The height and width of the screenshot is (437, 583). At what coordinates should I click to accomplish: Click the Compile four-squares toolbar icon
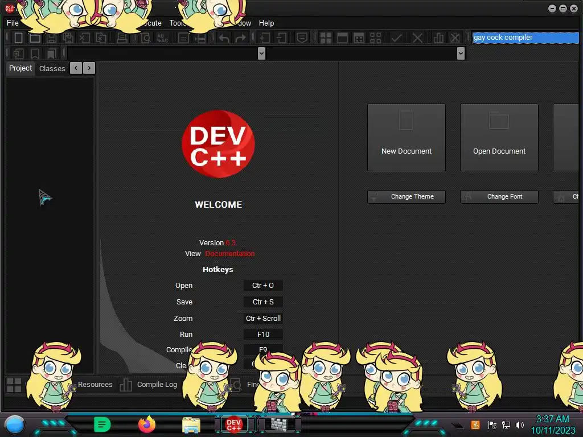coord(326,38)
